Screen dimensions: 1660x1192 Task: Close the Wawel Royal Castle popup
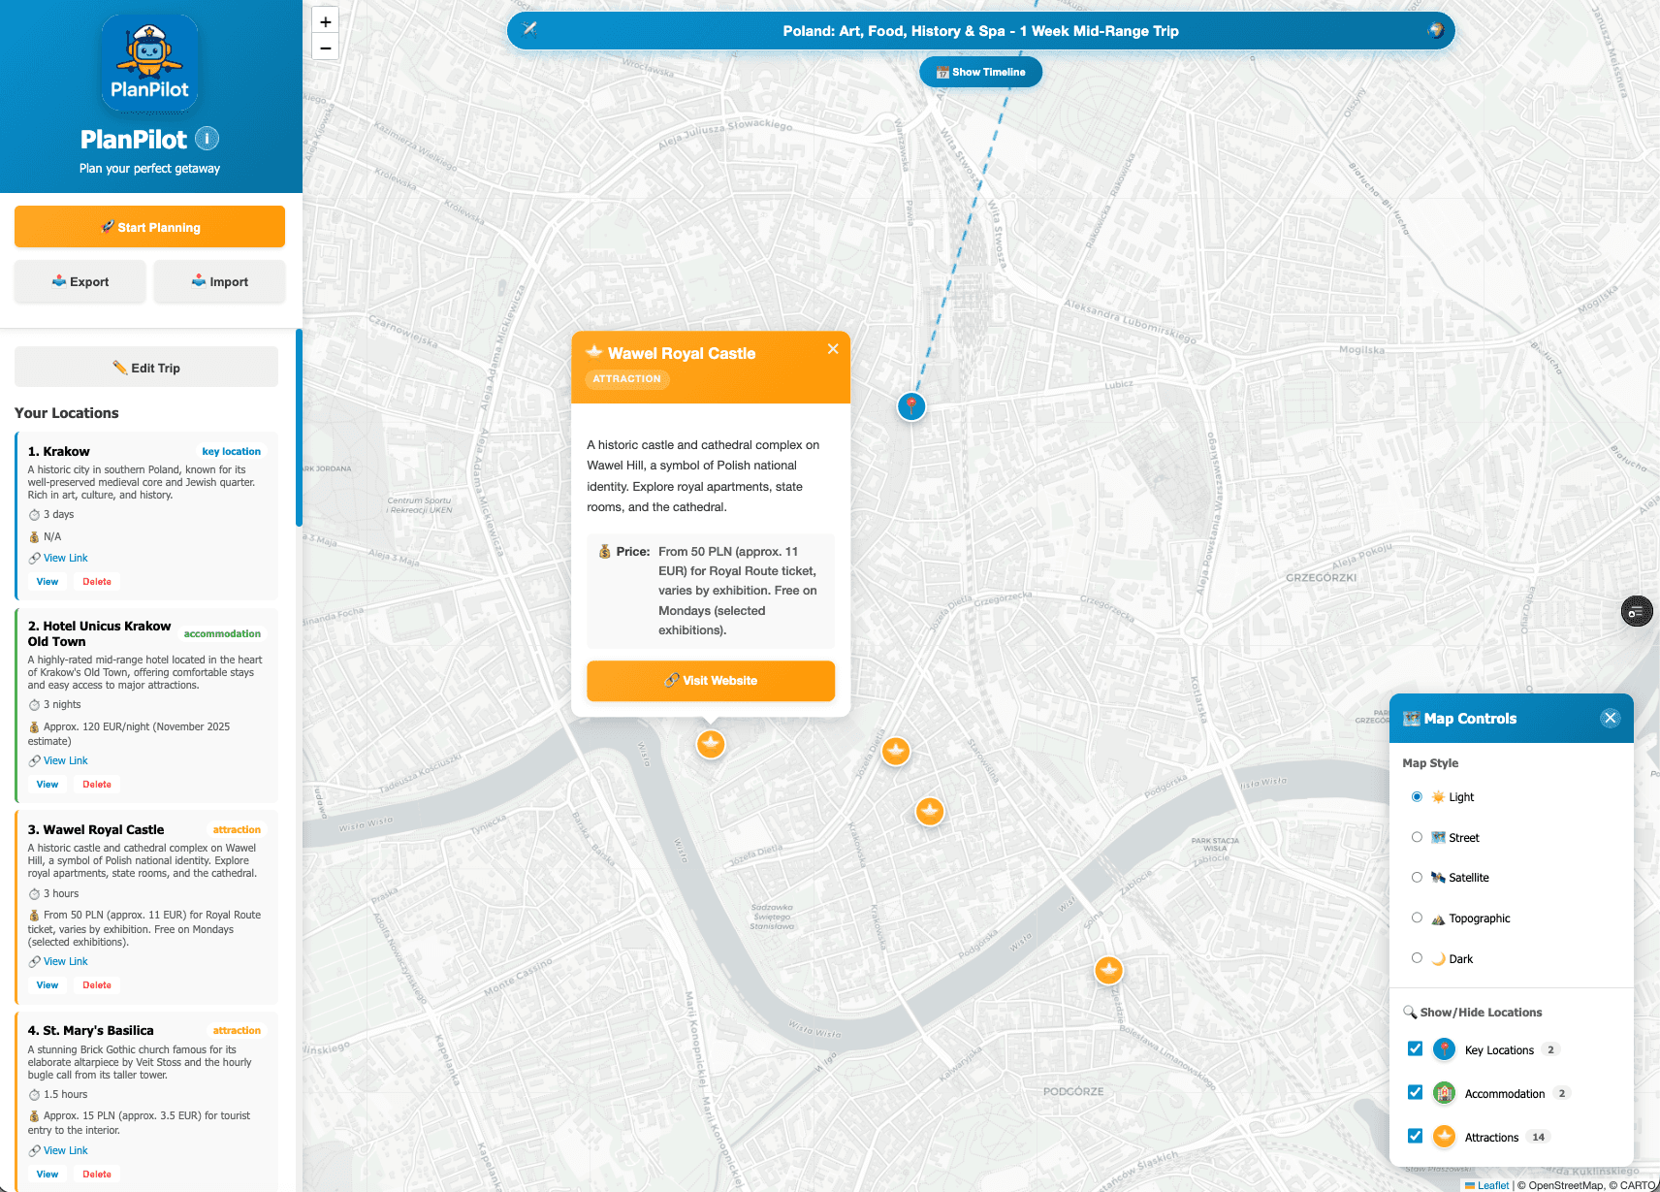(x=832, y=349)
